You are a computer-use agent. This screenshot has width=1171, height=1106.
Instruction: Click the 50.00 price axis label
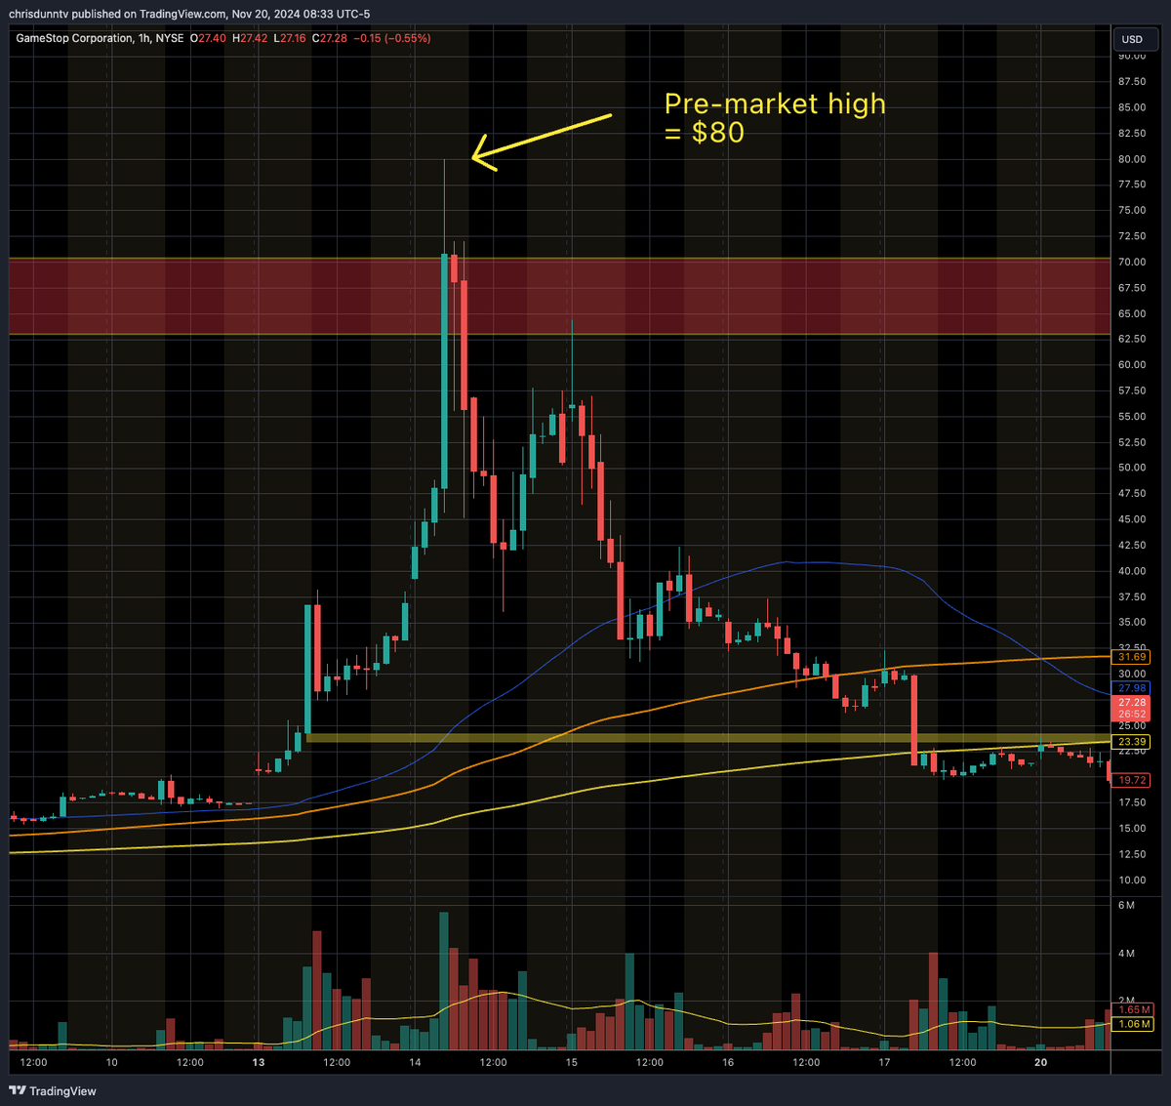1132,468
